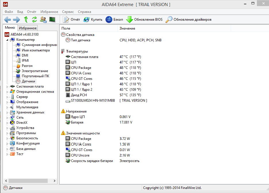This screenshot has height=193, width=269.
Task: Open the users management toolbar icon
Action: 43,20
